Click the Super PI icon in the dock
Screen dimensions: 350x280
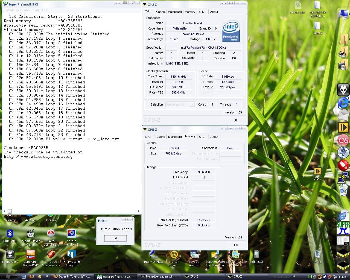(343, 228)
